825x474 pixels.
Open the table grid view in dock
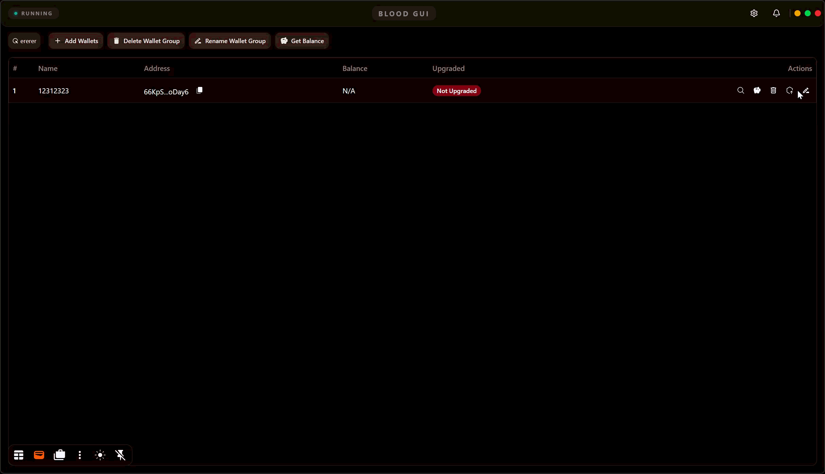tap(19, 455)
